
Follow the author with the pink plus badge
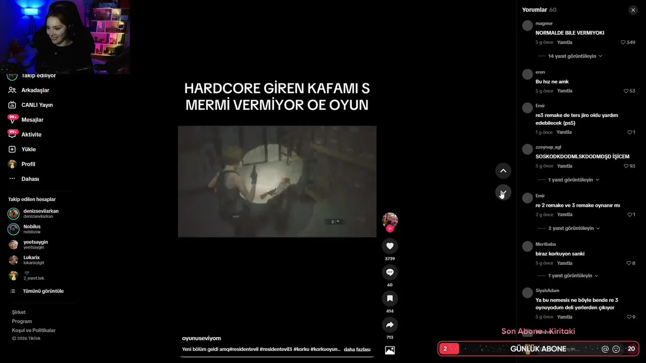[x=390, y=229]
